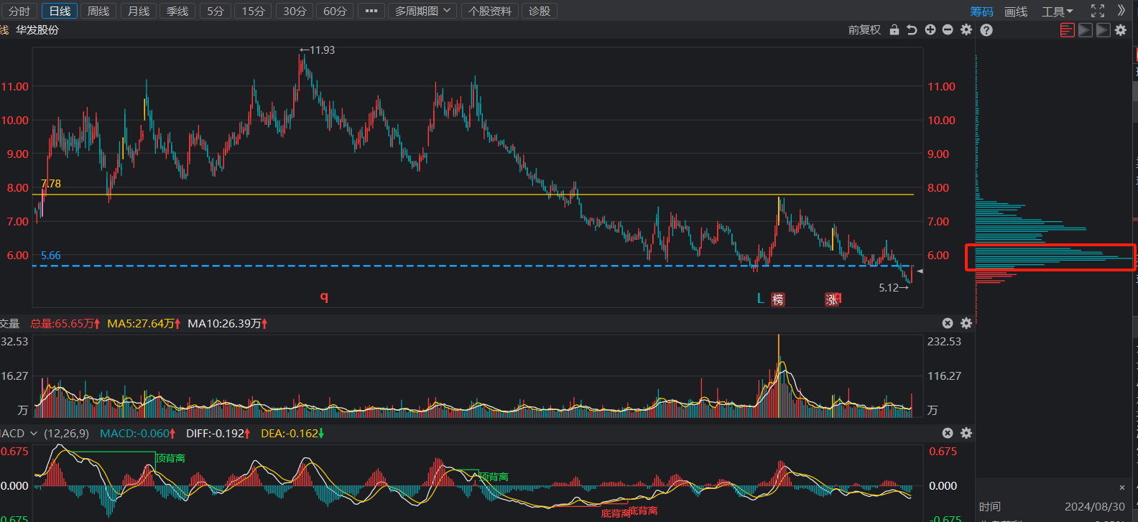
Task: Zoom out chart with minus icon
Action: [x=948, y=30]
